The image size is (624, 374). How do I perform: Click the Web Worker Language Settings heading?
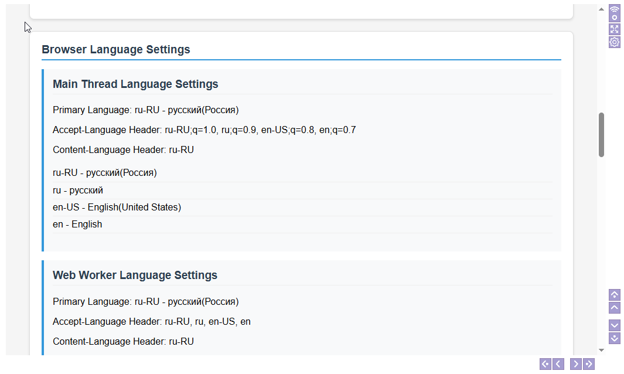point(135,276)
